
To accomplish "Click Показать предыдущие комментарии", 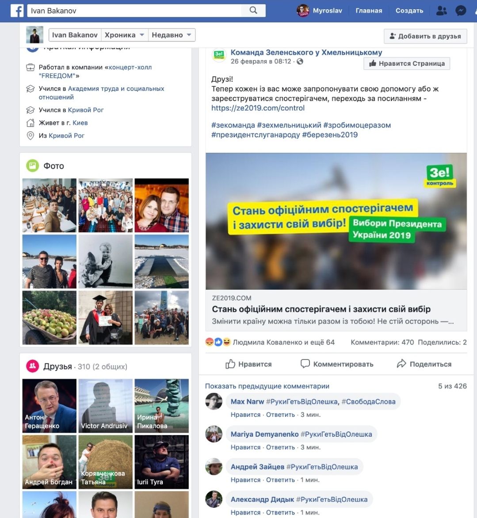I will click(x=267, y=386).
